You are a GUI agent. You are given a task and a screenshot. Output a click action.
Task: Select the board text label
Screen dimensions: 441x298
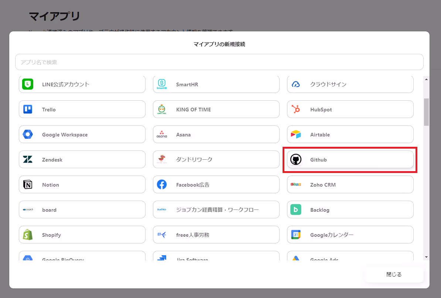(x=49, y=210)
